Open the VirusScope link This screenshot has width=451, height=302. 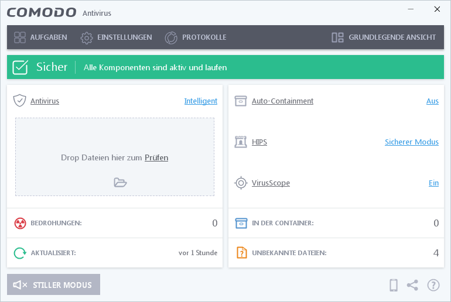pos(271,183)
